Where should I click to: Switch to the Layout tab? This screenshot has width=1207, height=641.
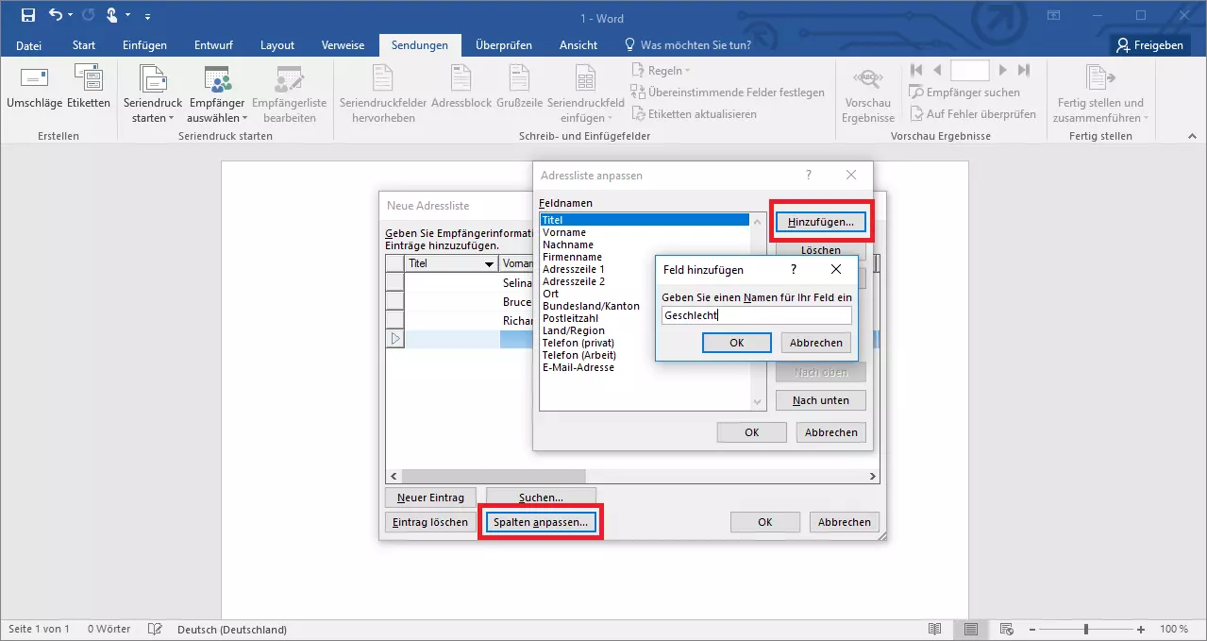[277, 45]
